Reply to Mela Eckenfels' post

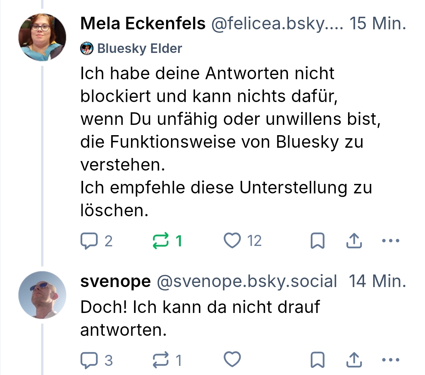89,241
